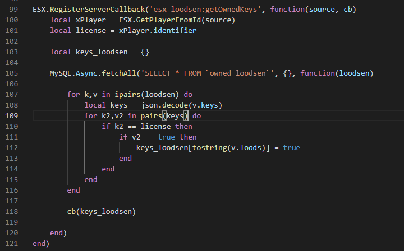Click the final 'end)' on line 121
Screen dimensions: 404x251
click(x=41, y=244)
